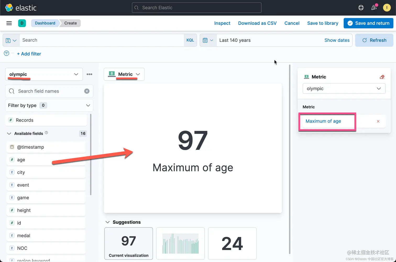Screen dimensions: 396x262
Task: Open the olympic index pattern dropdown
Action: tap(44, 74)
